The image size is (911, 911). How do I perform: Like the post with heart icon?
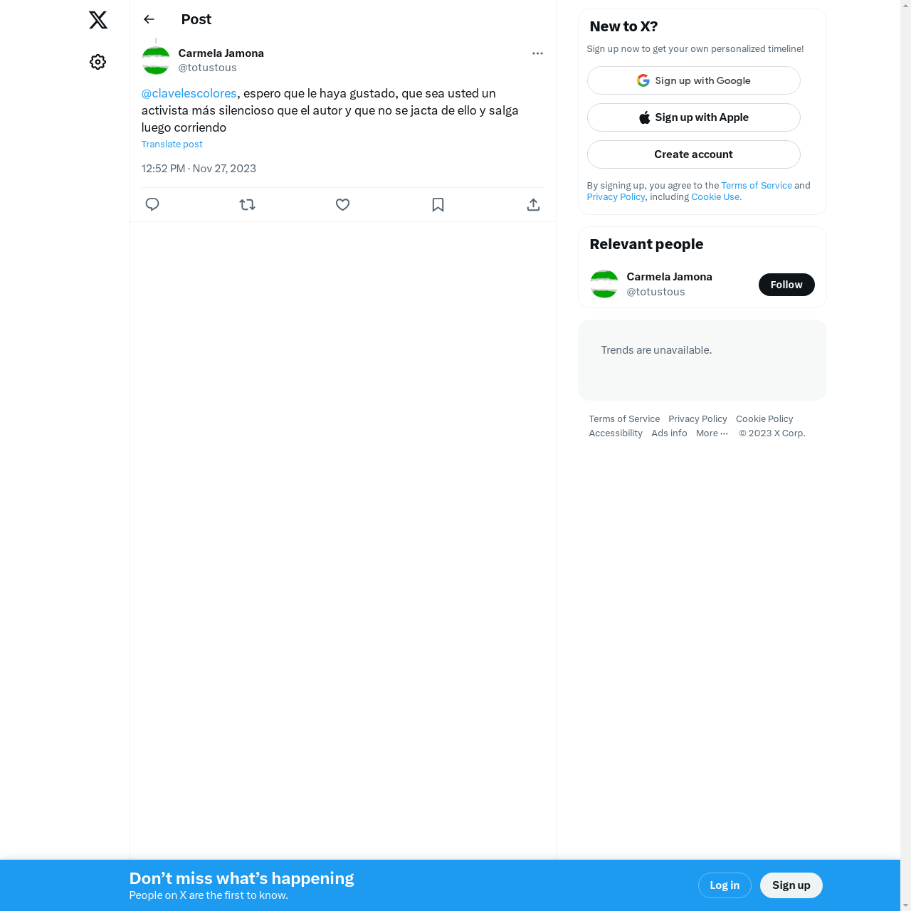pyautogui.click(x=342, y=205)
